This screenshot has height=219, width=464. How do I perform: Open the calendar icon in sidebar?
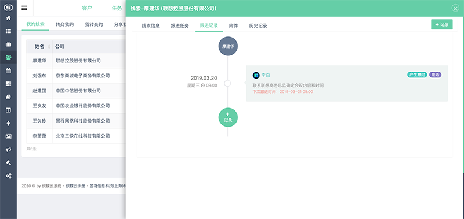tap(8, 70)
